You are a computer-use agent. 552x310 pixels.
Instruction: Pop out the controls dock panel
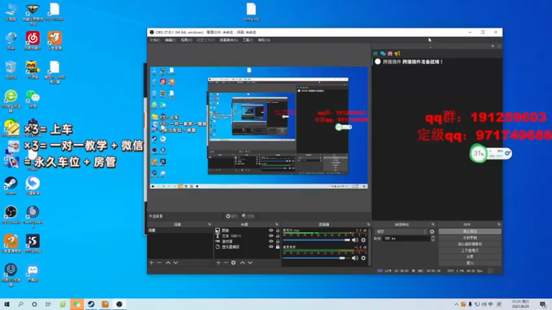499,225
